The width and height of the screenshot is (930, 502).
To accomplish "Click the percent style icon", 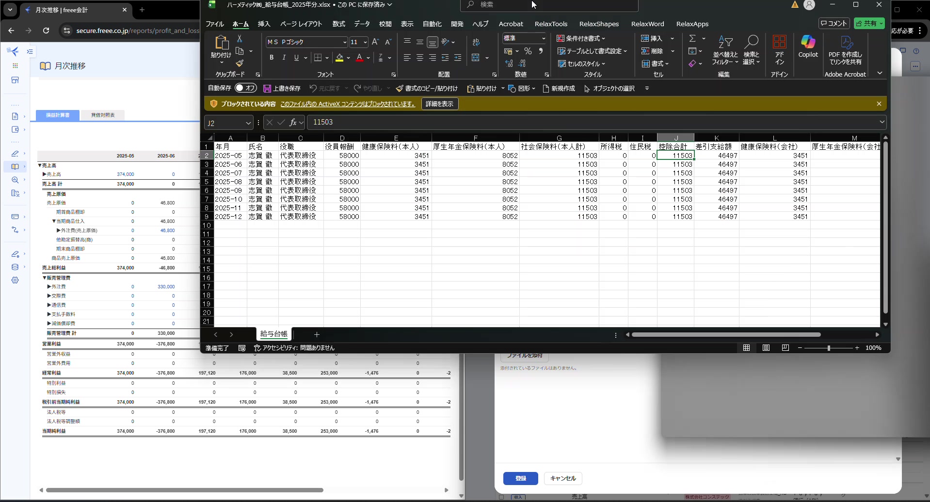I will point(528,51).
